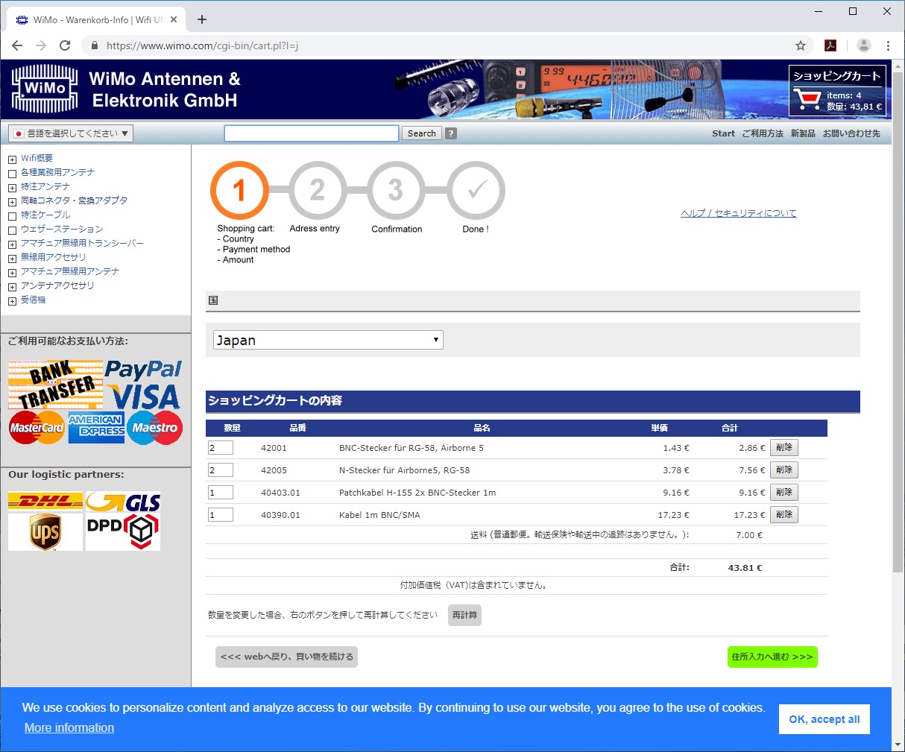Click the search help question mark icon
Image resolution: width=905 pixels, height=752 pixels.
(451, 133)
